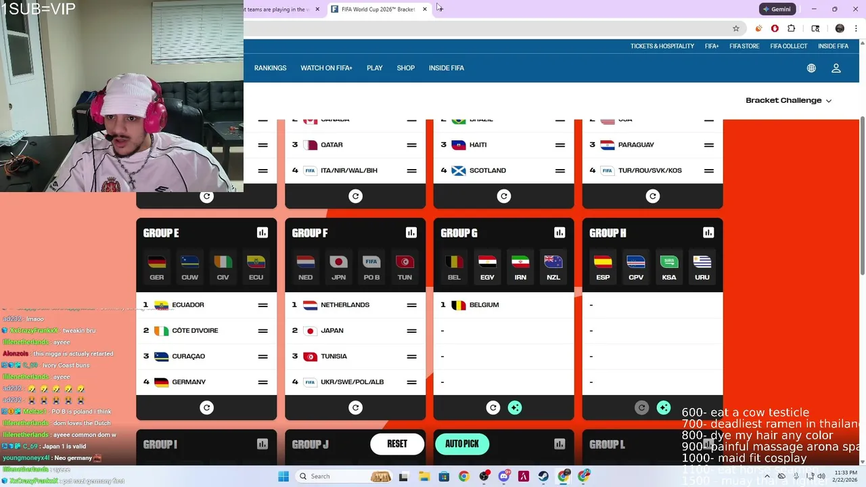
Task: Open Group E standings stats icon
Action: coord(263,233)
